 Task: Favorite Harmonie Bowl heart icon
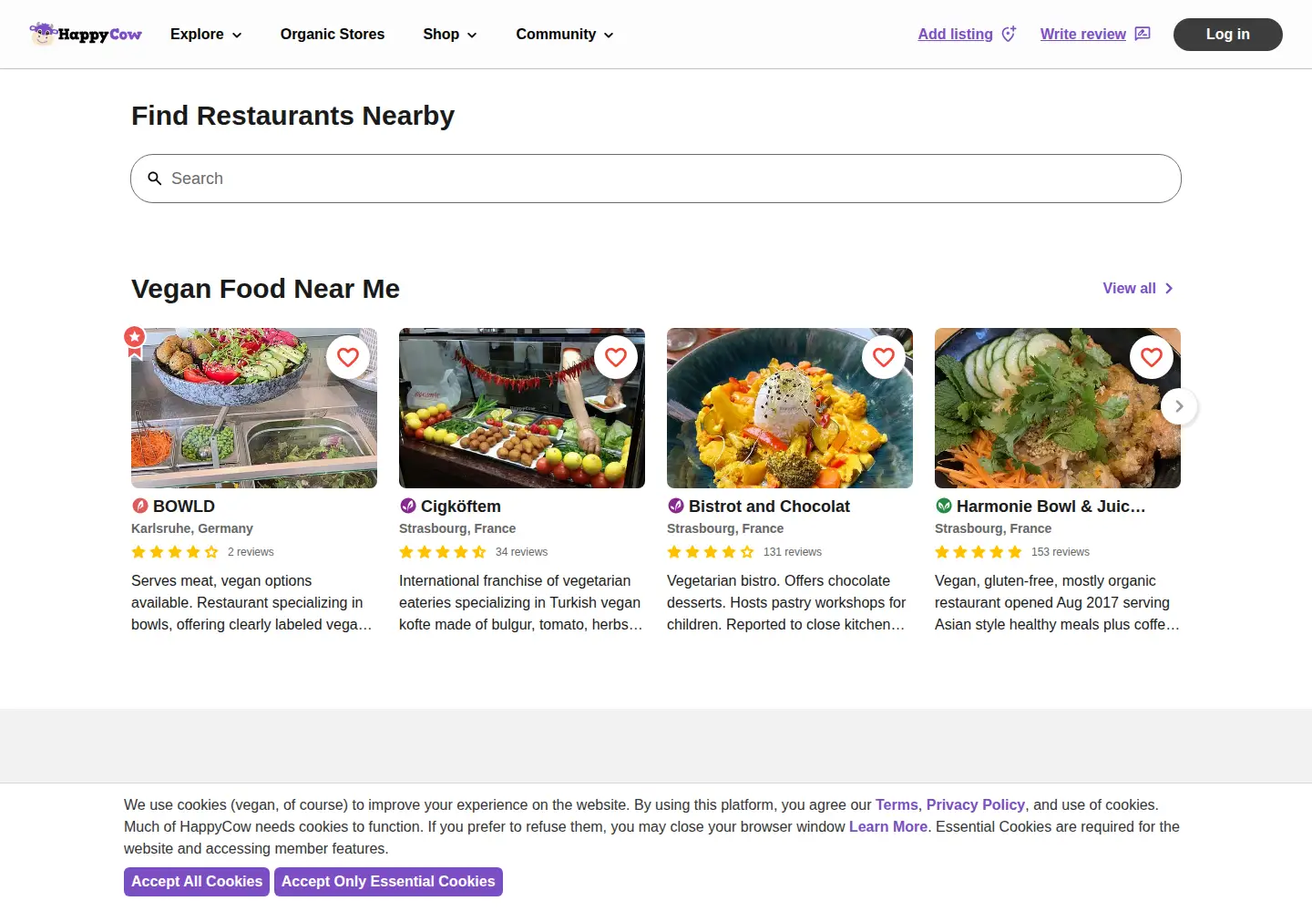(1152, 357)
